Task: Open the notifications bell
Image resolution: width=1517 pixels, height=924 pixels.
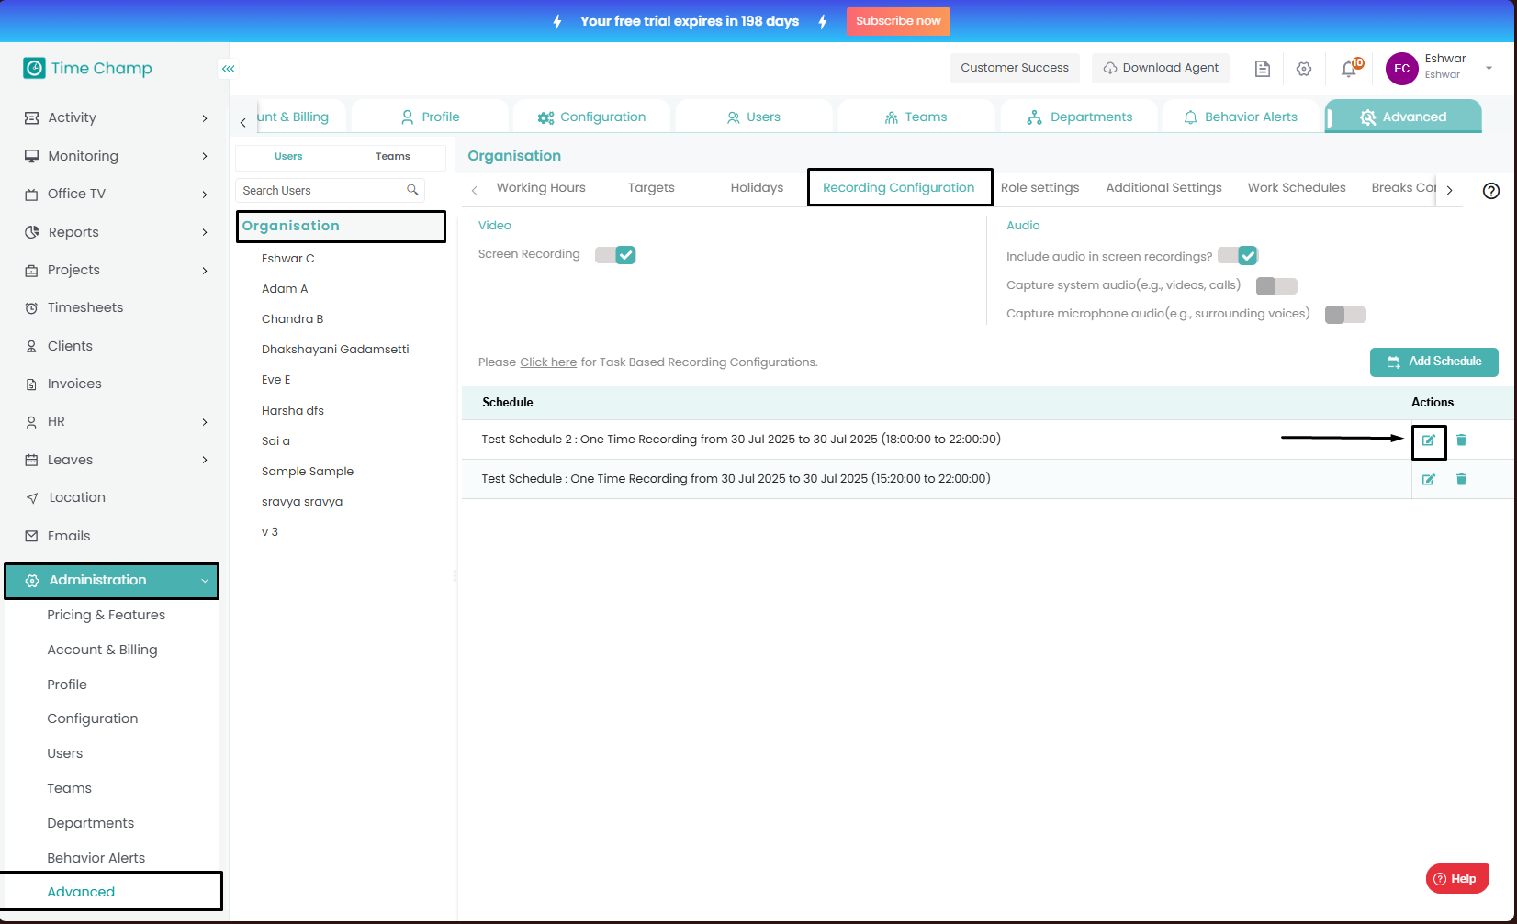Action: pyautogui.click(x=1348, y=69)
